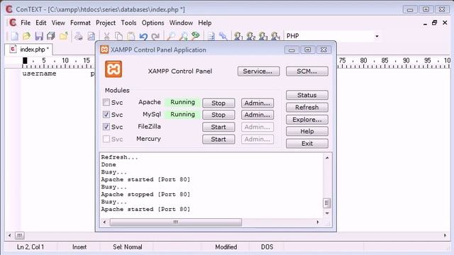Click the Replace icon in toolbar
Screen dimensions: 454x255
pyautogui.click(x=196, y=36)
